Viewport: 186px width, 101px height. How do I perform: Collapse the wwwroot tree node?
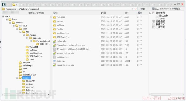point(10,23)
